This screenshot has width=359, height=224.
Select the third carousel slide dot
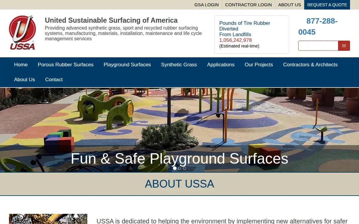[184, 168]
